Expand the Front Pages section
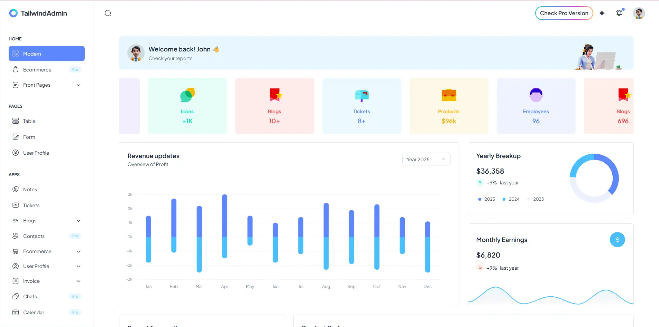 (x=79, y=85)
